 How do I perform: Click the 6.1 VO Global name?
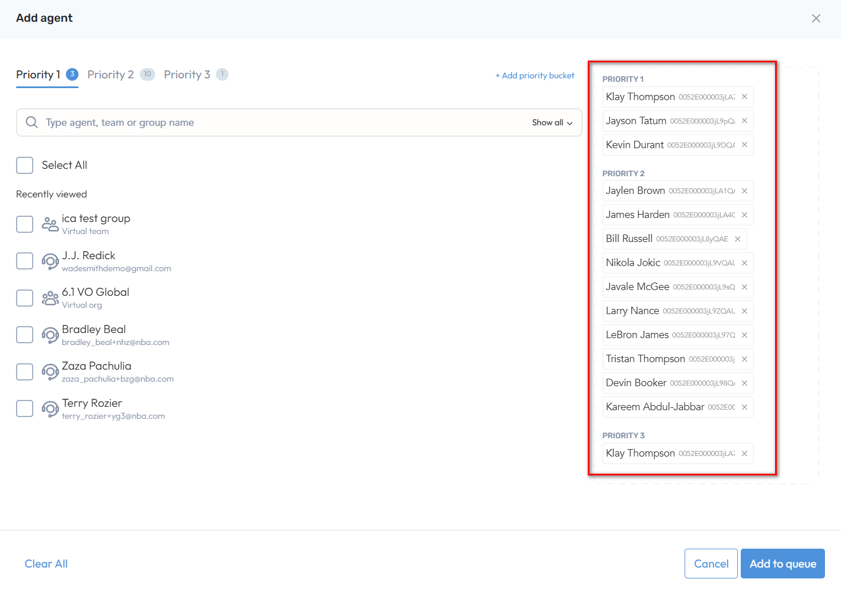point(96,292)
